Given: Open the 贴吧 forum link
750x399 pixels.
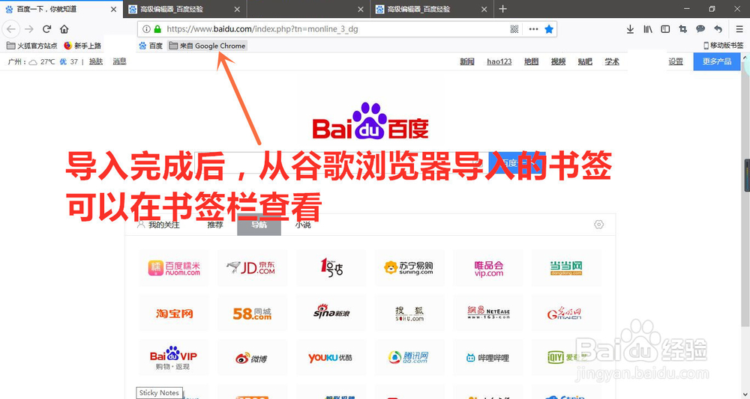Looking at the screenshot, I should (x=585, y=61).
